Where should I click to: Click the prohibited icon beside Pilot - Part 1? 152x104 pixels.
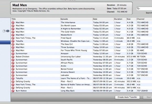coord(13,88)
